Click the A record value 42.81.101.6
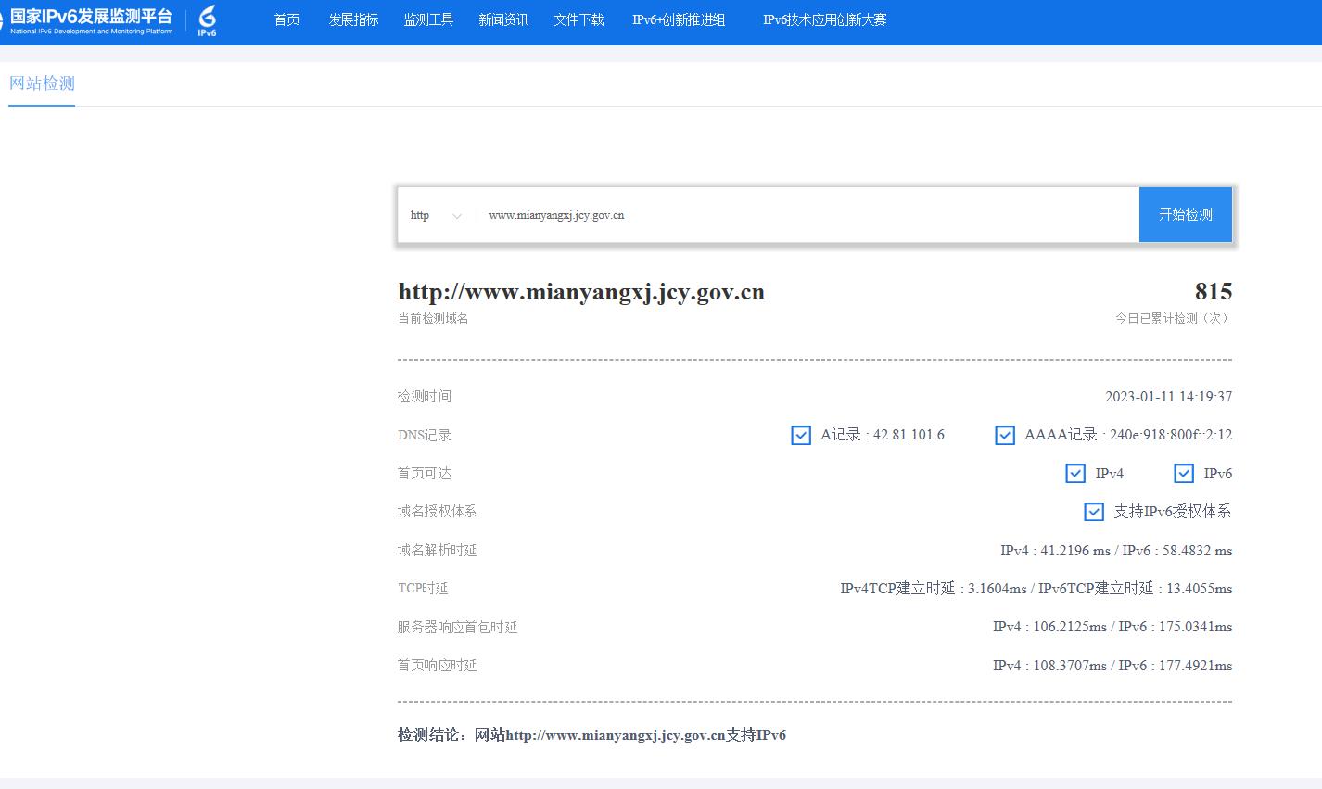Screen dimensions: 1322x789 click(x=909, y=435)
